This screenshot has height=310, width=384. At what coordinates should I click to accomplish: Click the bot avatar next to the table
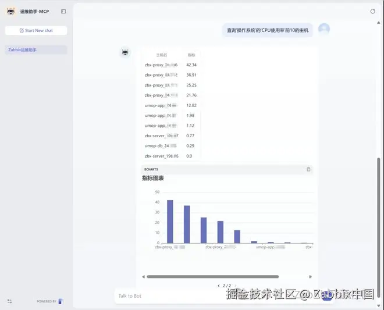(x=125, y=52)
